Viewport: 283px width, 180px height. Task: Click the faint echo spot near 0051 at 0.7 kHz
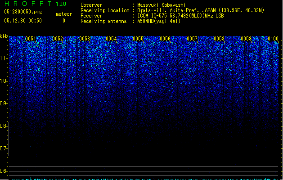31,147
